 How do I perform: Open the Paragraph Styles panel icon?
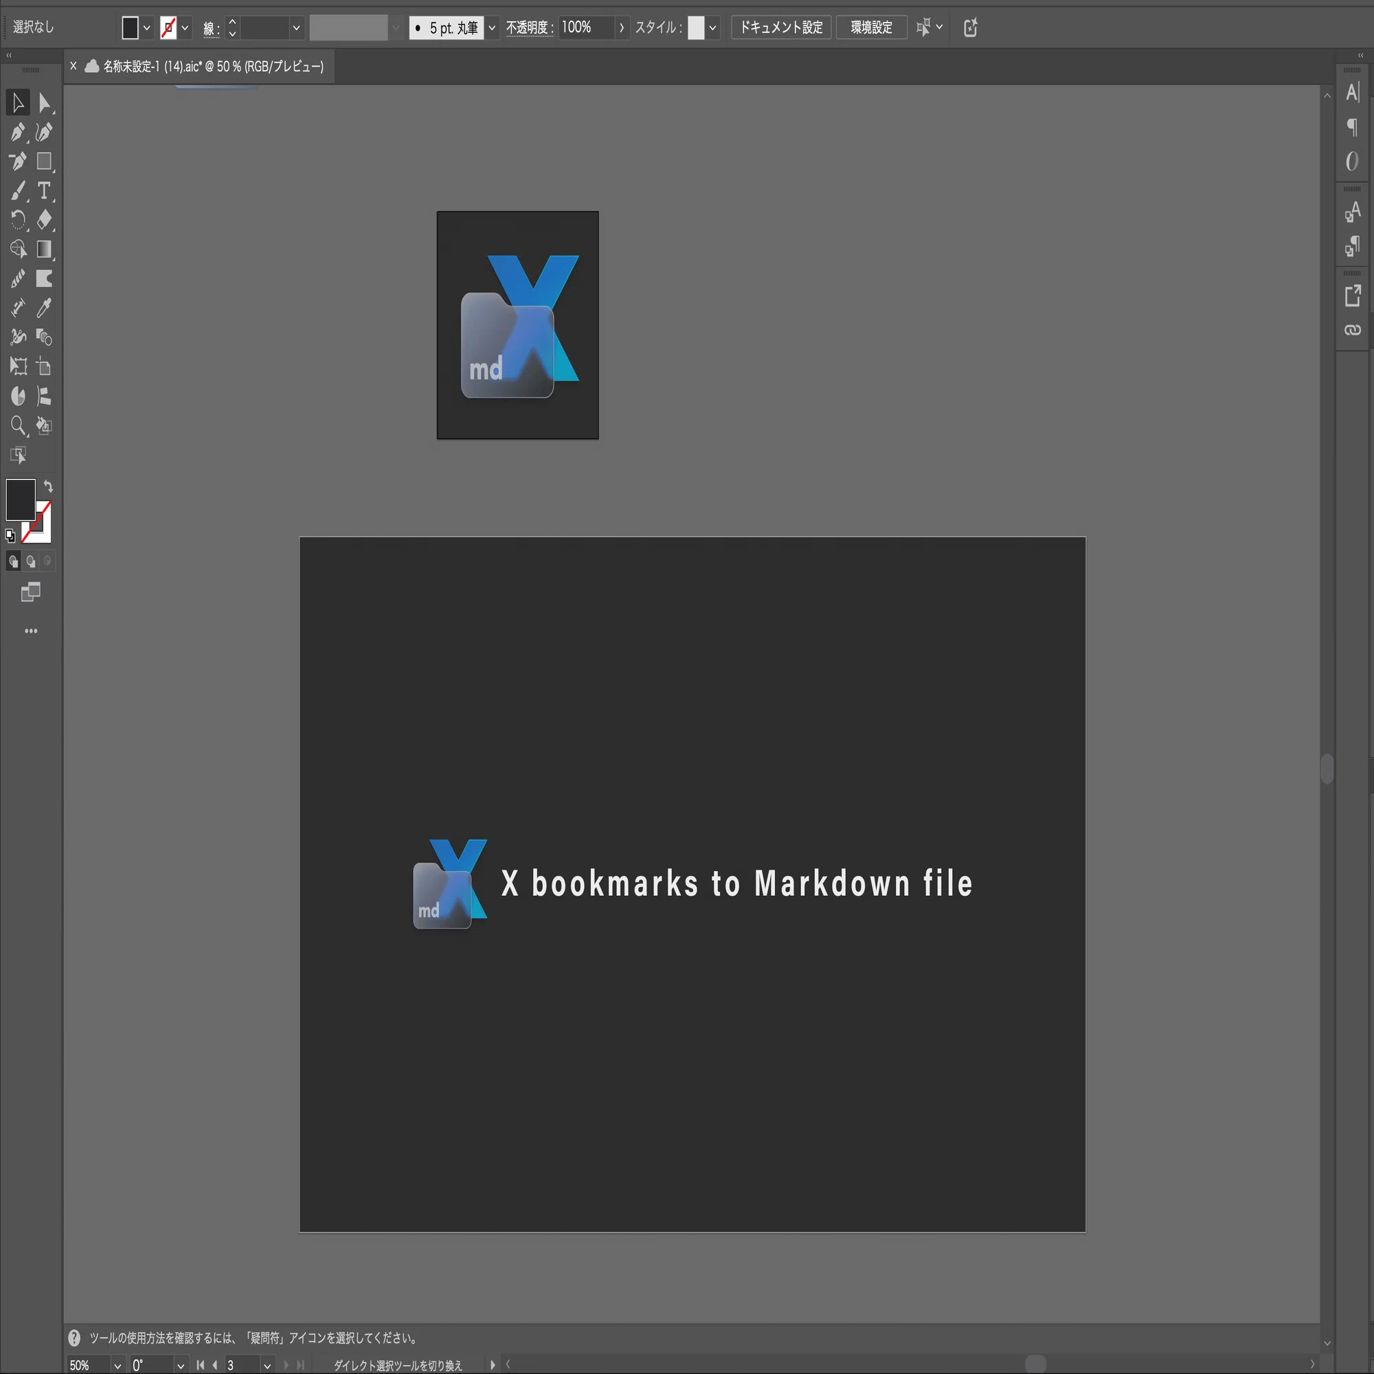click(1353, 246)
